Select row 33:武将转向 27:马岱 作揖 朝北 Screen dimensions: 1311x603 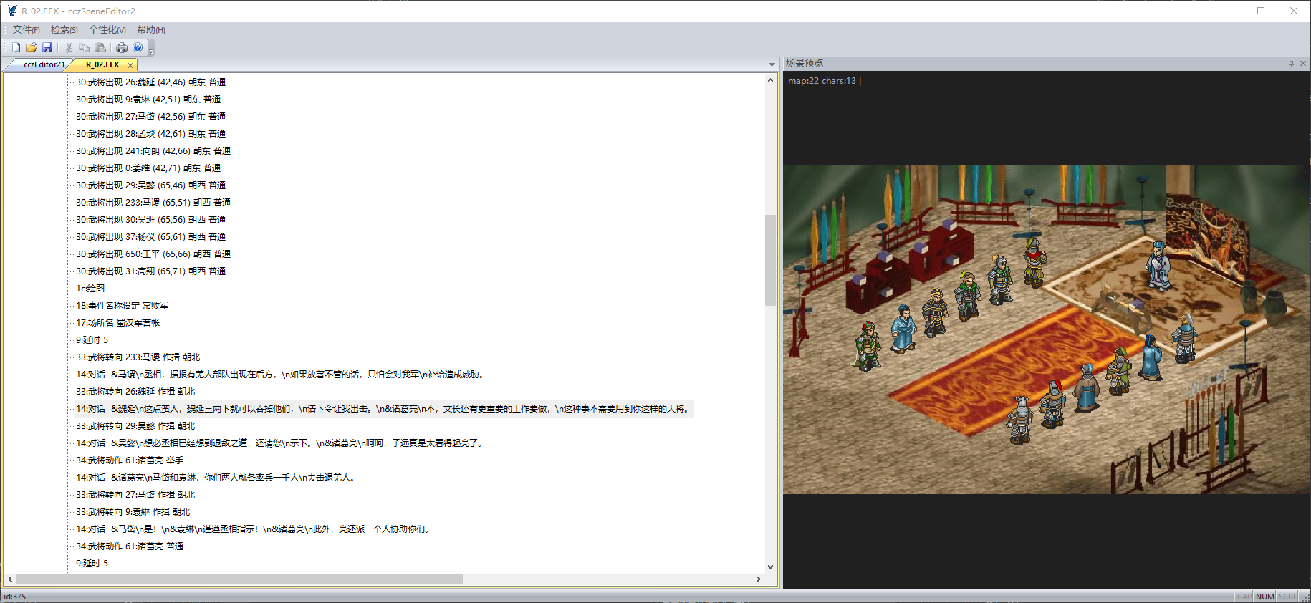click(135, 495)
